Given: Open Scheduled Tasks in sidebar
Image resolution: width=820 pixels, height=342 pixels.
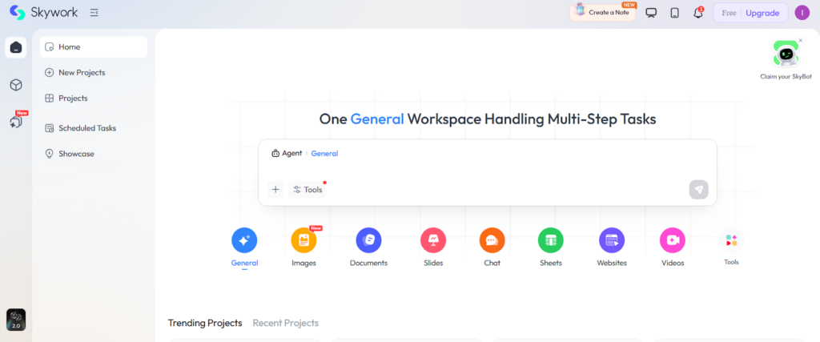Looking at the screenshot, I should 94,128.
